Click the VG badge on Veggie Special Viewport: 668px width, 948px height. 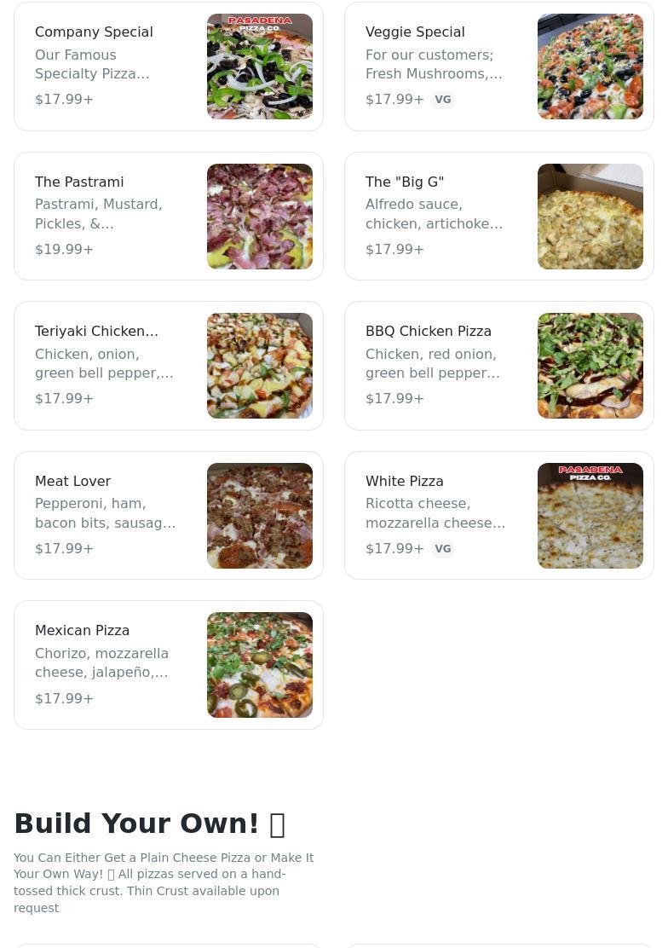(443, 100)
